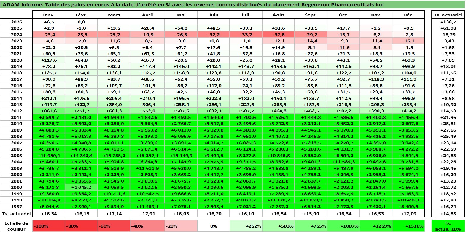Select the -40% color scale cell
The width and height of the screenshot is (466, 232).
(x=147, y=226)
